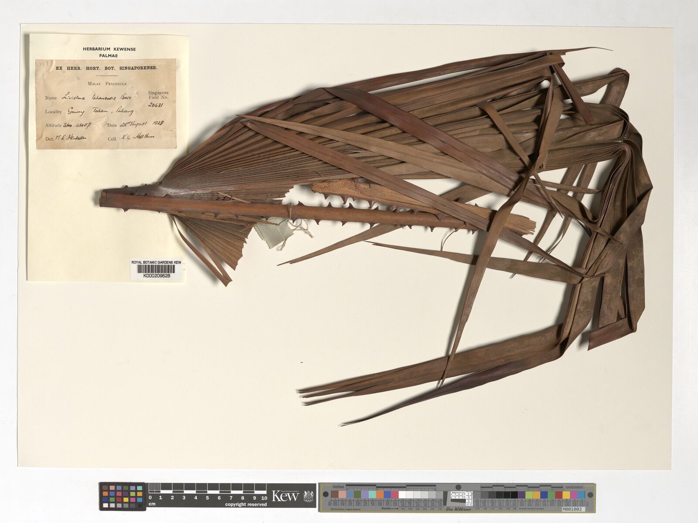Click the resolution target on the gray card
The height and width of the screenshot is (523, 698).
(x=462, y=496)
